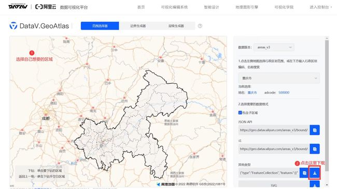Click the 陇南 label on the map
Image resolution: width=337 pixels, height=189 pixels.
[66, 42]
